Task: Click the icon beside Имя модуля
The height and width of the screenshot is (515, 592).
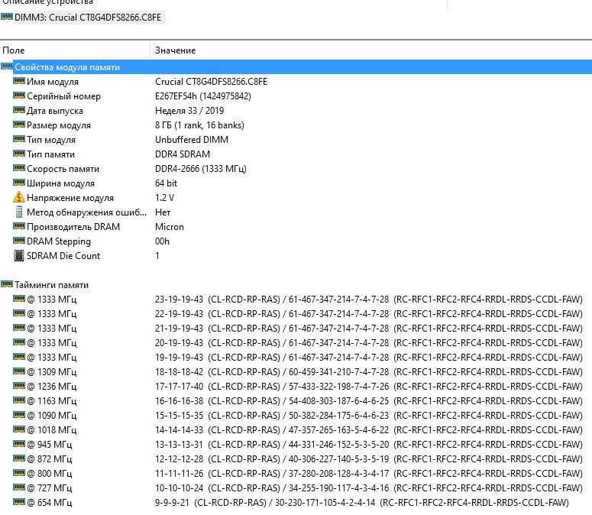Action: (19, 81)
